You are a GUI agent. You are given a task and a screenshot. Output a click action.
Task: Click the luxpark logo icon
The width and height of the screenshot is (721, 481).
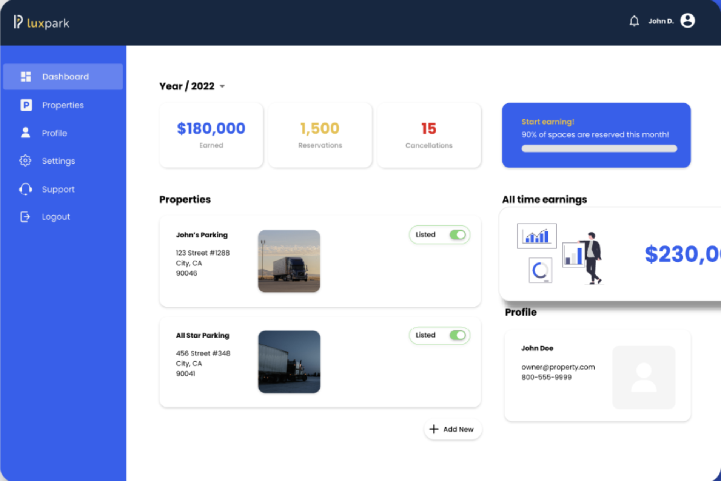[18, 22]
